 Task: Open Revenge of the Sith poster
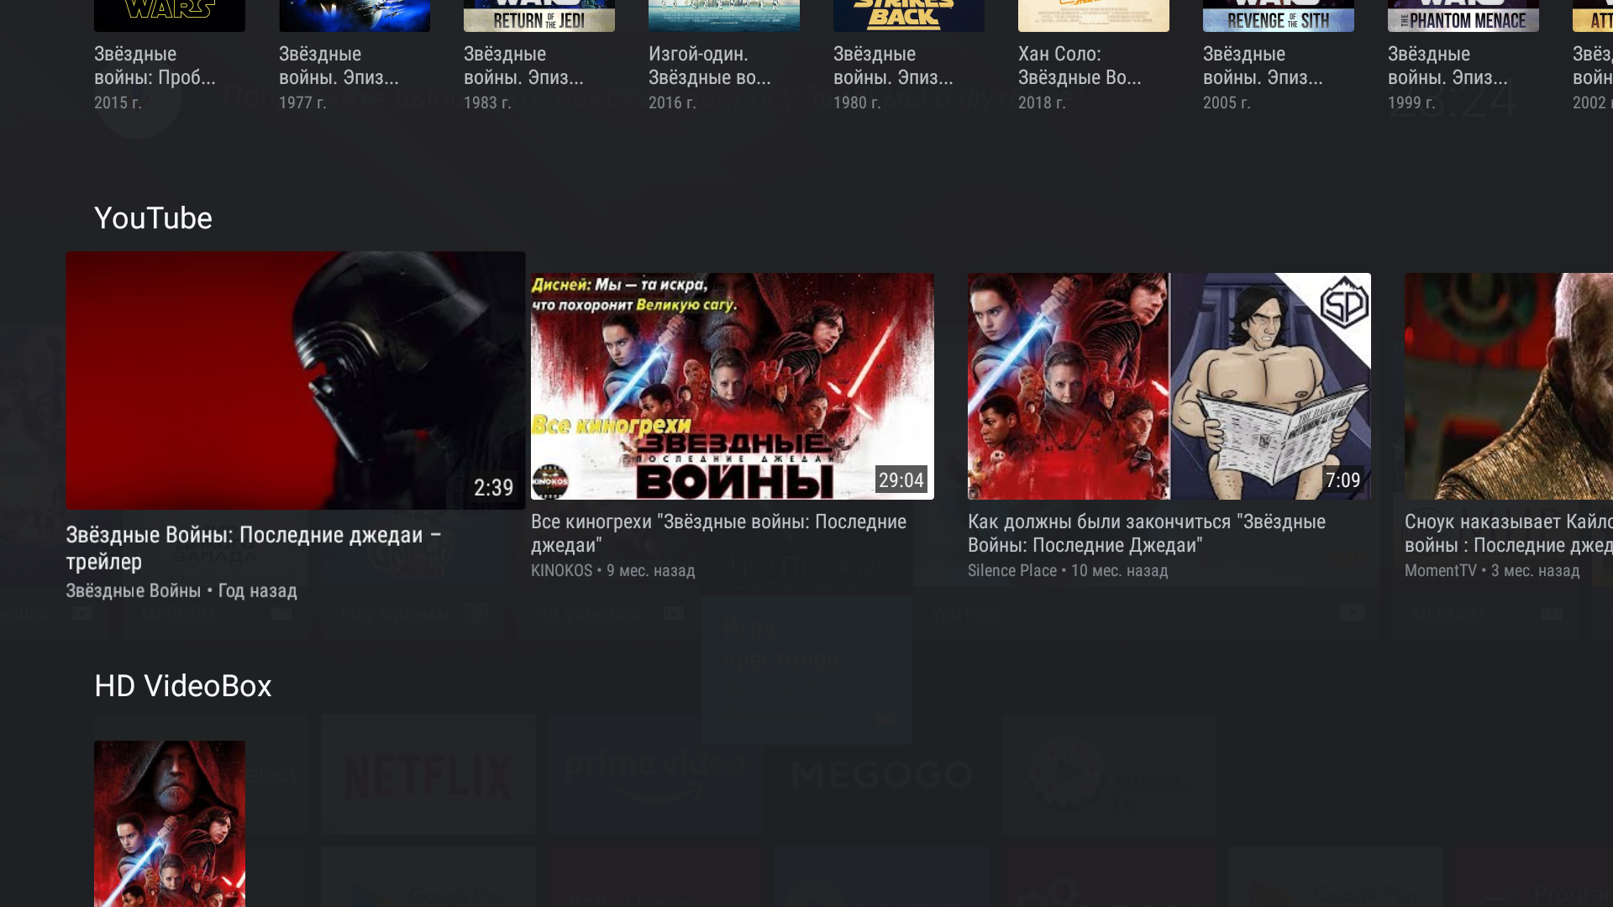[x=1279, y=16]
